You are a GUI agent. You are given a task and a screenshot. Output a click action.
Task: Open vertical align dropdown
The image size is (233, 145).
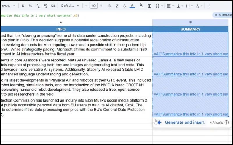[x=180, y=6]
